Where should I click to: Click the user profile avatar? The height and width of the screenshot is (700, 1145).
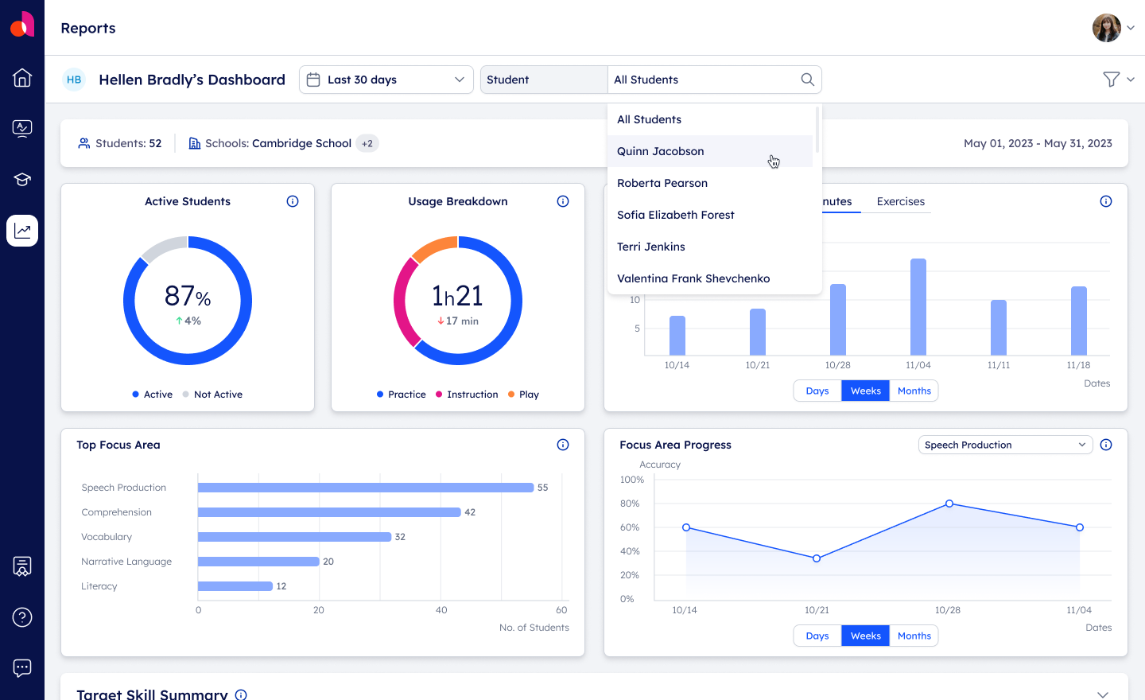[x=1107, y=28]
